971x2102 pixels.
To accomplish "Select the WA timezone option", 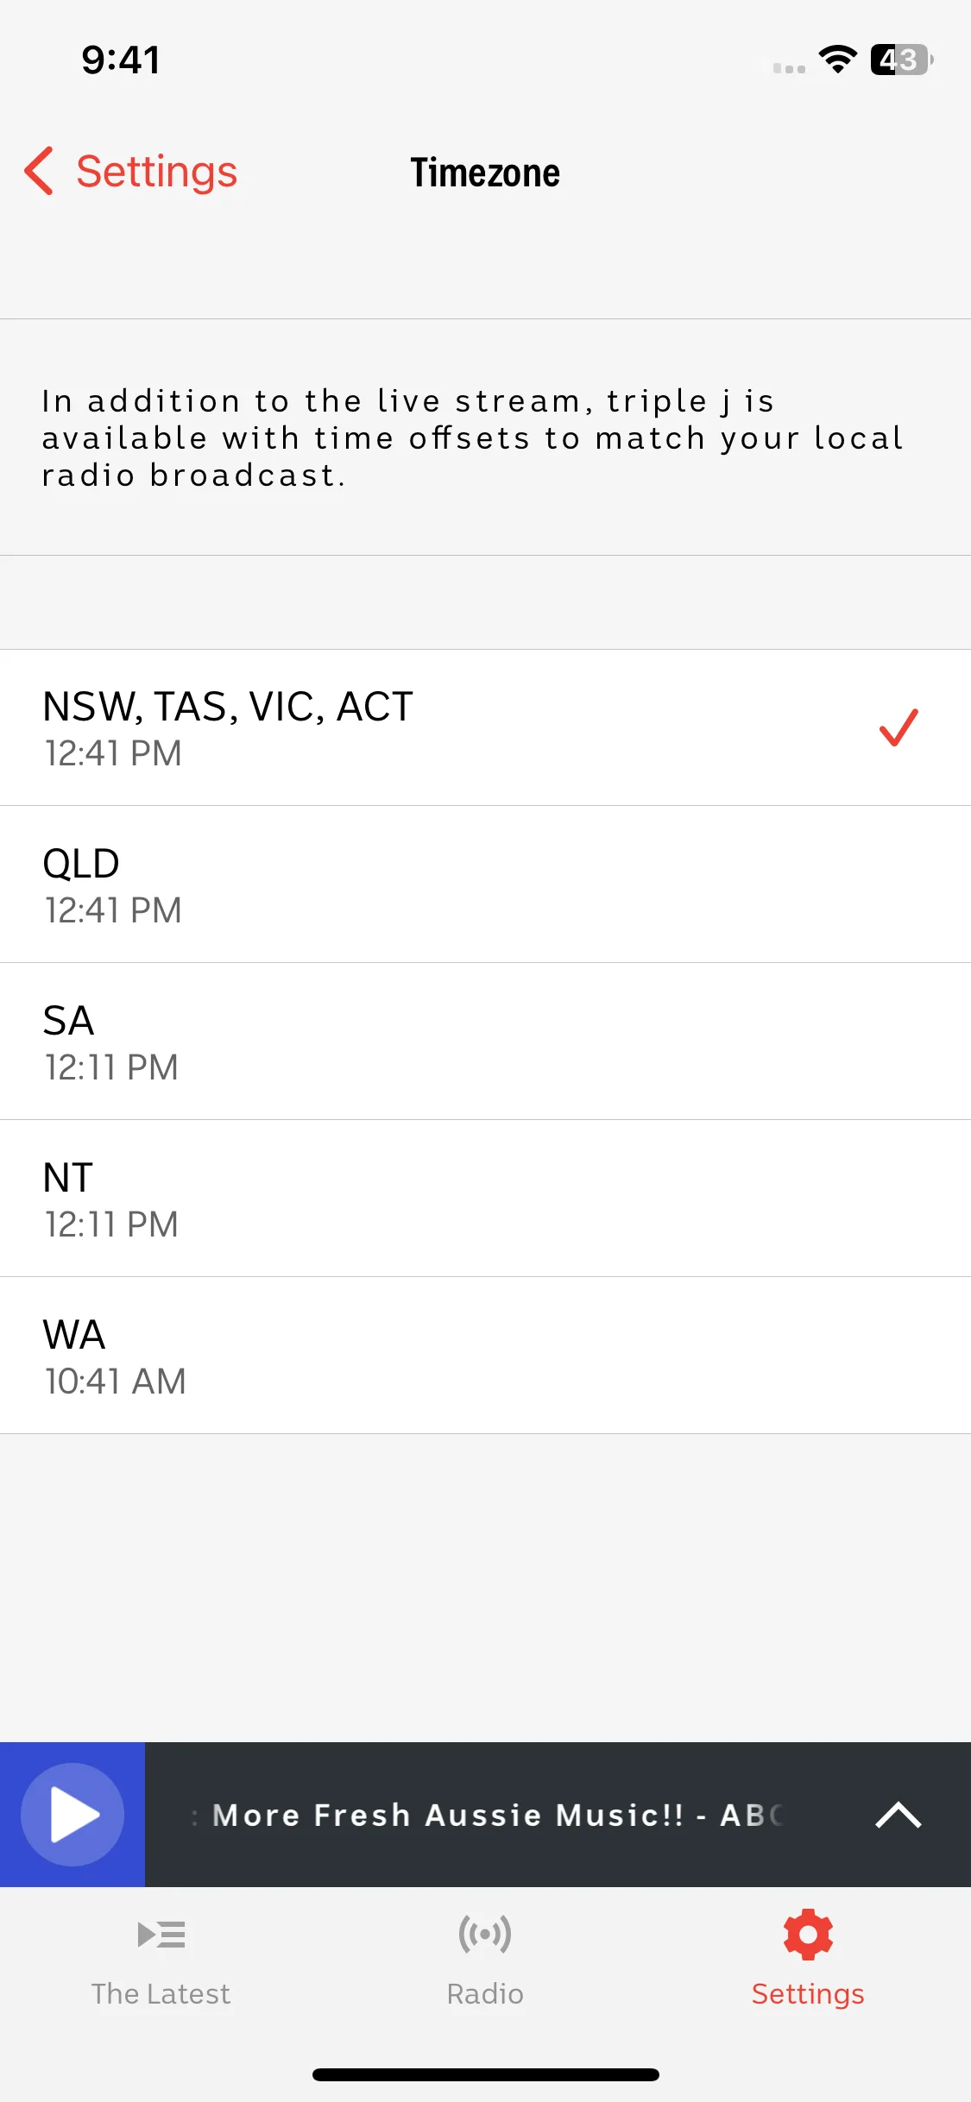I will pyautogui.click(x=485, y=1356).
